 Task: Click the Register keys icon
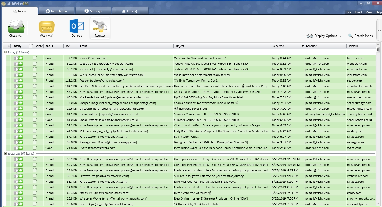[100, 26]
